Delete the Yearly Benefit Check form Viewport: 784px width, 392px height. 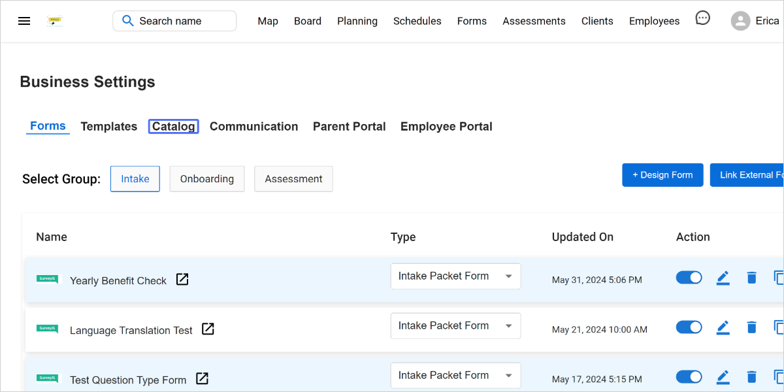pos(751,278)
